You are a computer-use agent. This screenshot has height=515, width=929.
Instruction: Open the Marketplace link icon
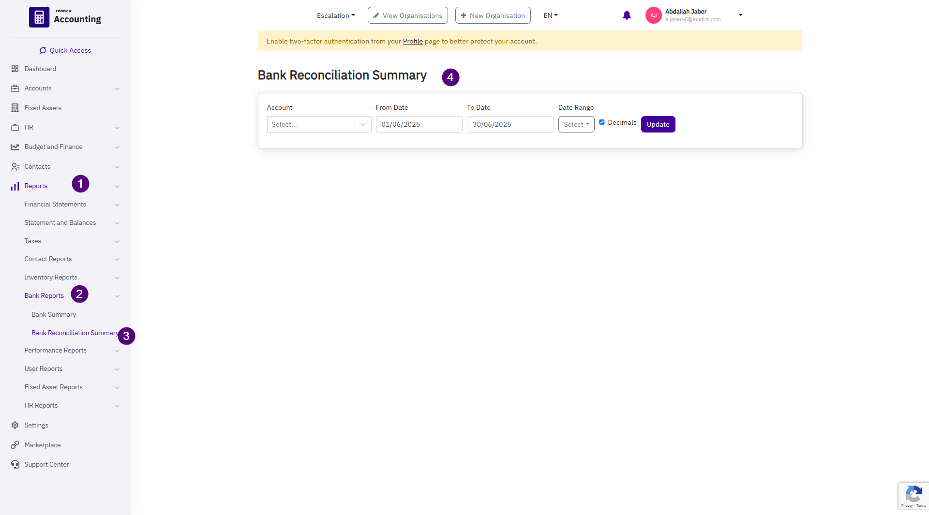coord(15,445)
